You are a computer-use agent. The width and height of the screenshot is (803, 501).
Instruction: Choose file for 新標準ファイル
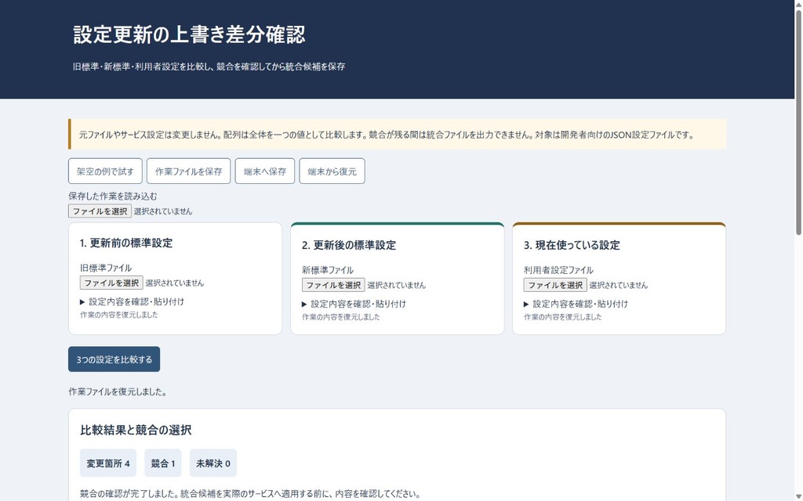click(333, 285)
